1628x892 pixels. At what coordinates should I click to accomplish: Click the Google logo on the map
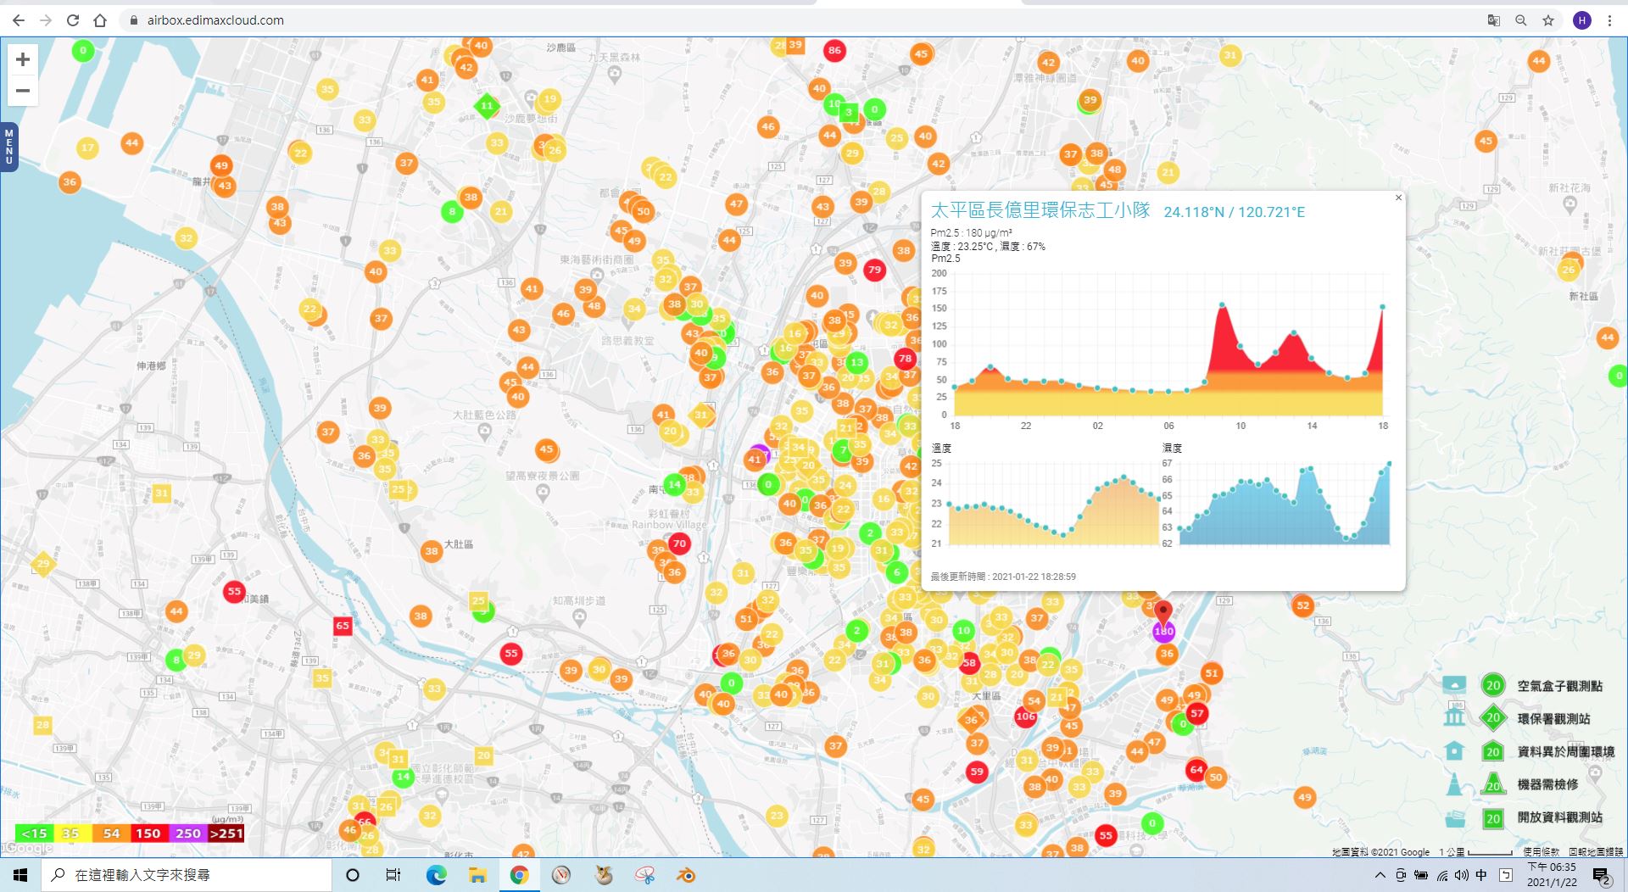click(x=27, y=849)
